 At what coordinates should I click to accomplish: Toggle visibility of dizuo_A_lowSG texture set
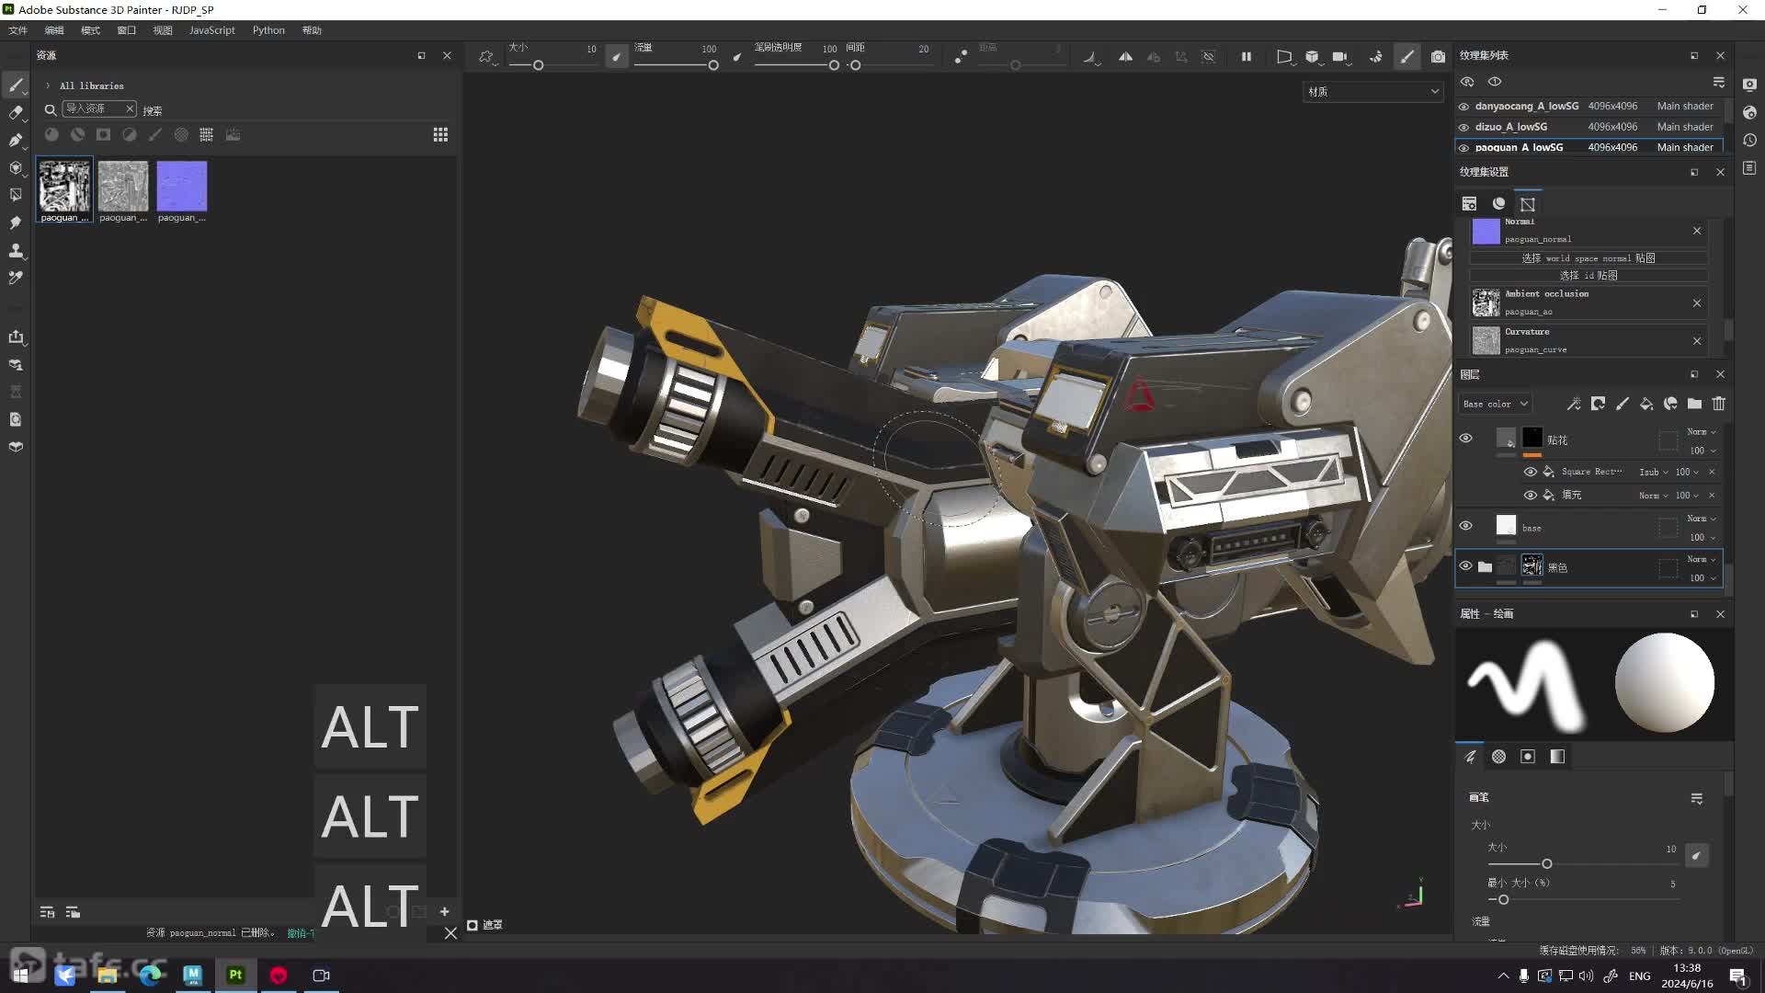pyautogui.click(x=1463, y=127)
